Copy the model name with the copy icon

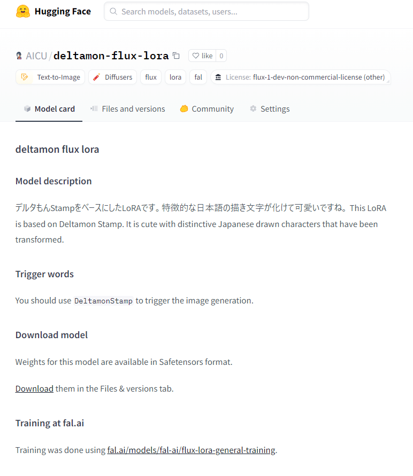[176, 56]
